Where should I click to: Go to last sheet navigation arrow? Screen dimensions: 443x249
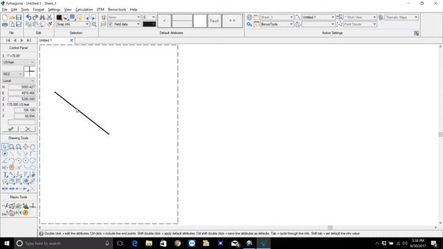28,40
